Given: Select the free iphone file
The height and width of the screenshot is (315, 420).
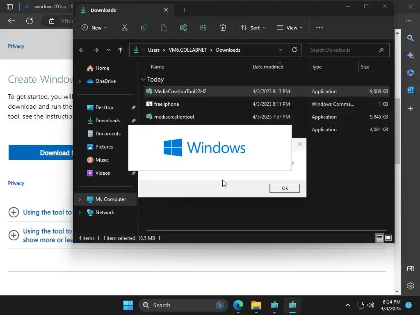Looking at the screenshot, I should click(267, 104).
